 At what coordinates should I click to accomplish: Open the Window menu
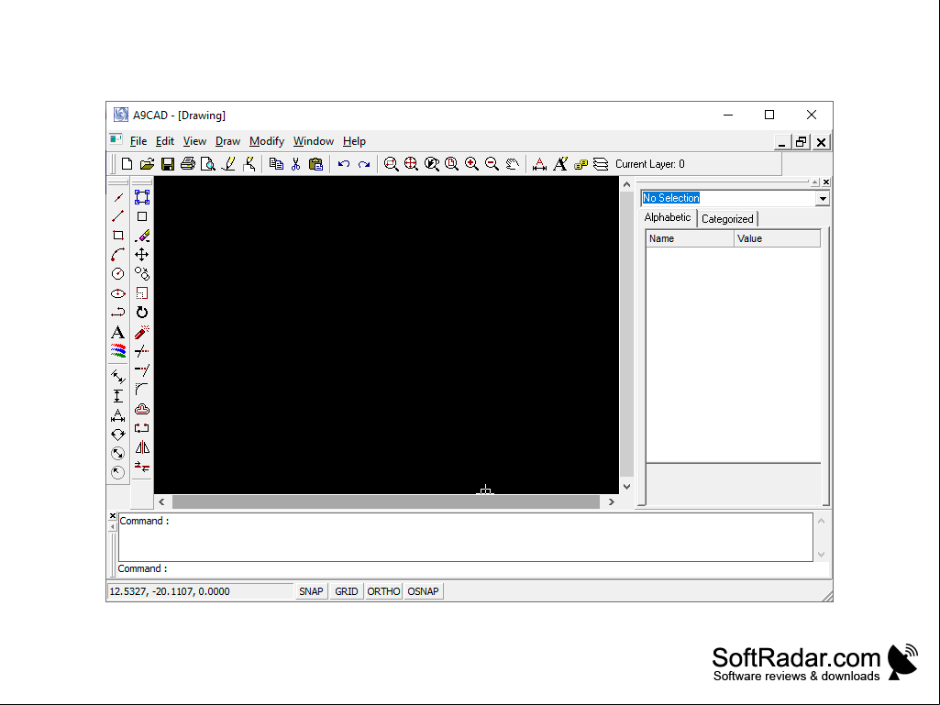click(x=314, y=141)
